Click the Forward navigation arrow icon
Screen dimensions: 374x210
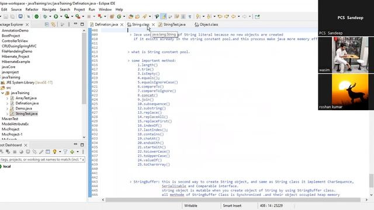[x=244, y=16]
